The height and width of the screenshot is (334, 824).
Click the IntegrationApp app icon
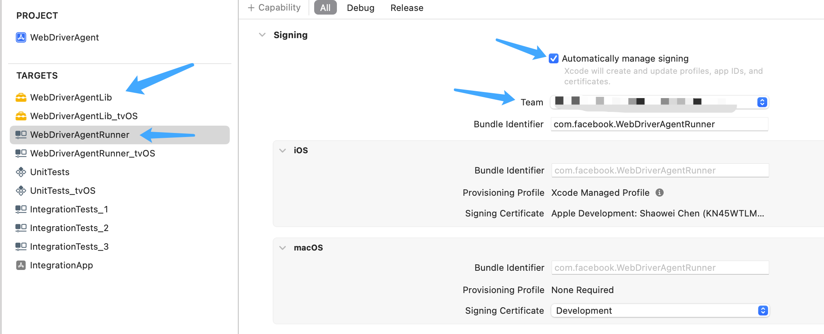click(x=21, y=265)
